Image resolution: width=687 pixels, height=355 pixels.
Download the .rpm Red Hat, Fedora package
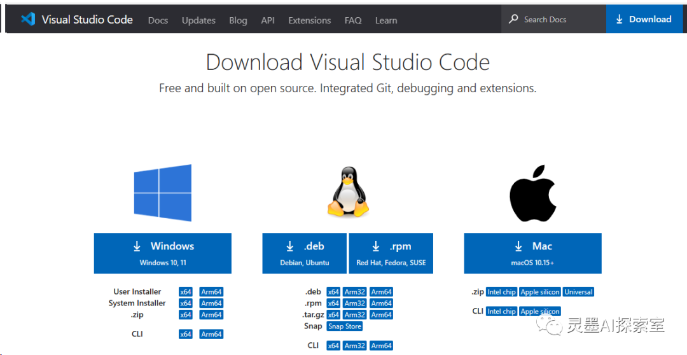point(391,253)
